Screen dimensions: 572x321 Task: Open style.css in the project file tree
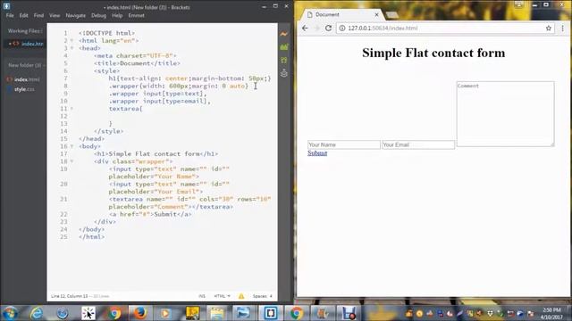tap(24, 89)
